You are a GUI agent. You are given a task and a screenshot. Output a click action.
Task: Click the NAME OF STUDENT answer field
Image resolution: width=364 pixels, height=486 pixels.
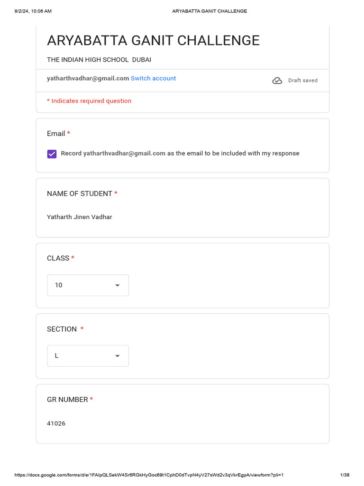pyautogui.click(x=80, y=217)
